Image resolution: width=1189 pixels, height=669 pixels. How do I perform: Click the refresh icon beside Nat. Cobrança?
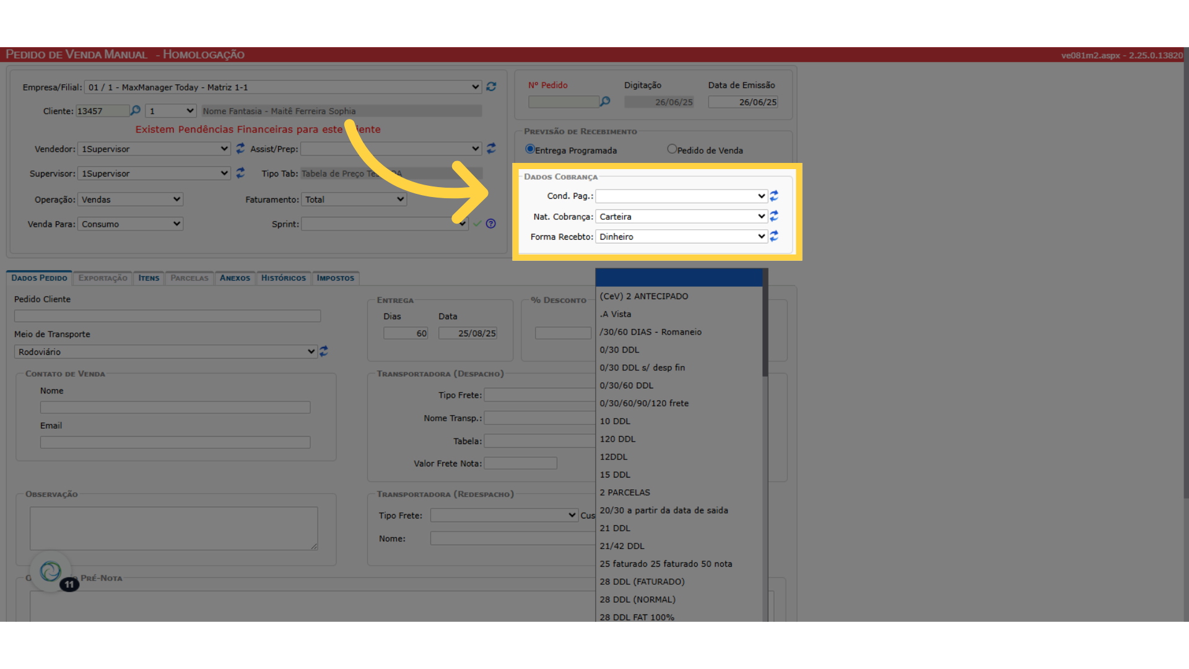774,216
